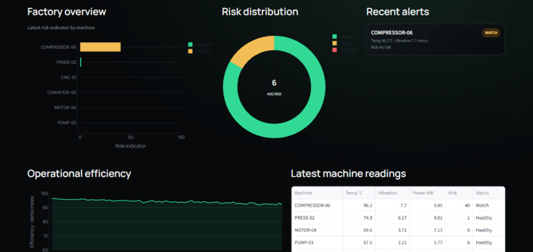The width and height of the screenshot is (533, 252).
Task: Sort table by Risk column header
Action: [x=459, y=193]
